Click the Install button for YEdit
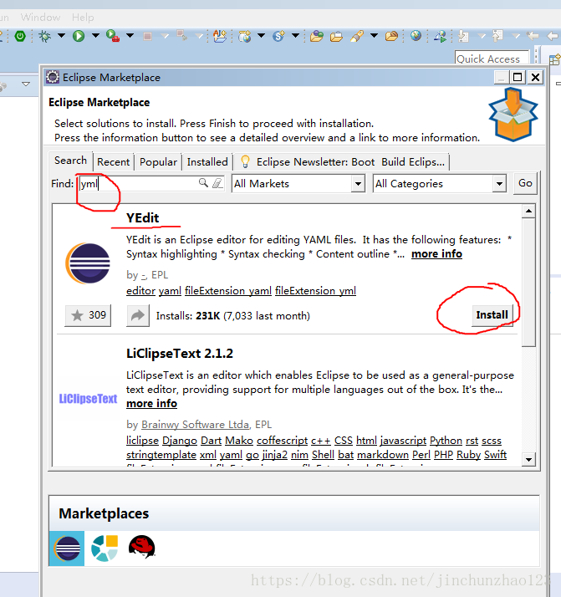Viewport: 561px width, 597px height. (x=492, y=315)
